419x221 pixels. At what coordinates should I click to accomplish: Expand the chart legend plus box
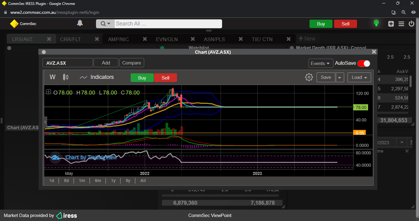48,92
